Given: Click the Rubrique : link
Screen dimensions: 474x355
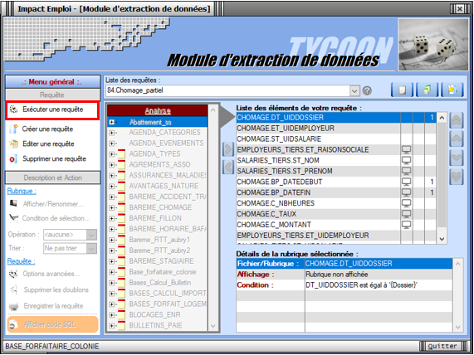Looking at the screenshot, I should [x=22, y=192].
